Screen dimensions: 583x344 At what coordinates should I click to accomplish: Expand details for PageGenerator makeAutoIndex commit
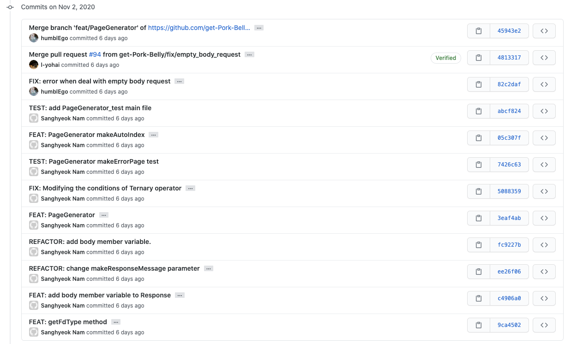point(154,135)
